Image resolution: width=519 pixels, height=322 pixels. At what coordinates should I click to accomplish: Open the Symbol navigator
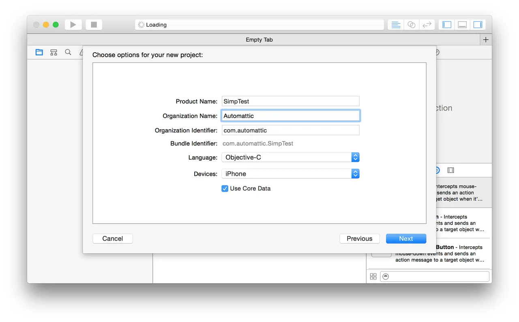point(54,52)
